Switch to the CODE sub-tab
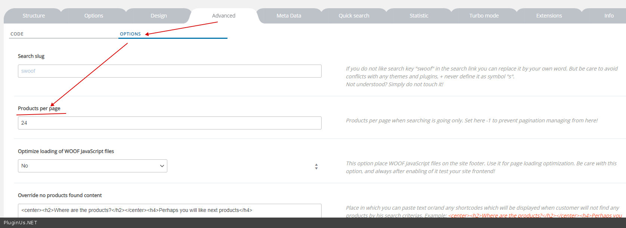Screen dimensions: 626x228 [17, 34]
